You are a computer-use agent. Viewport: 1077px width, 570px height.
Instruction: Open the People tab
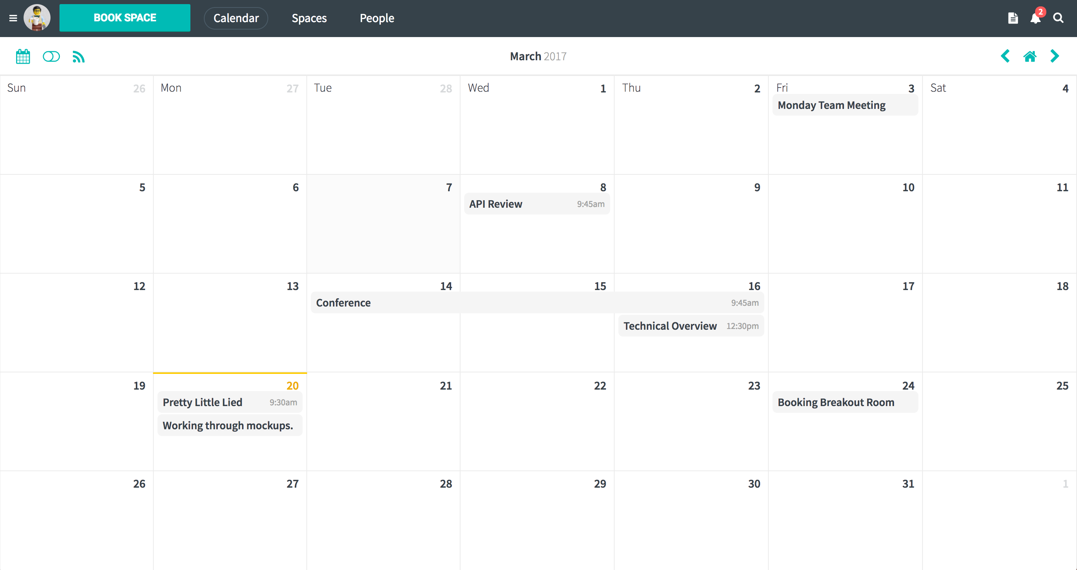click(x=377, y=18)
